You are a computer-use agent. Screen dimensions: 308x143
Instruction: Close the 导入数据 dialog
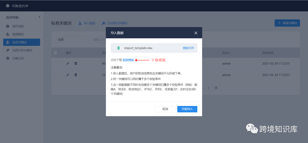coord(196,33)
